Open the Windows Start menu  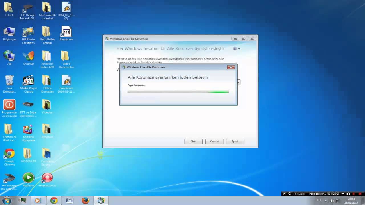6,200
